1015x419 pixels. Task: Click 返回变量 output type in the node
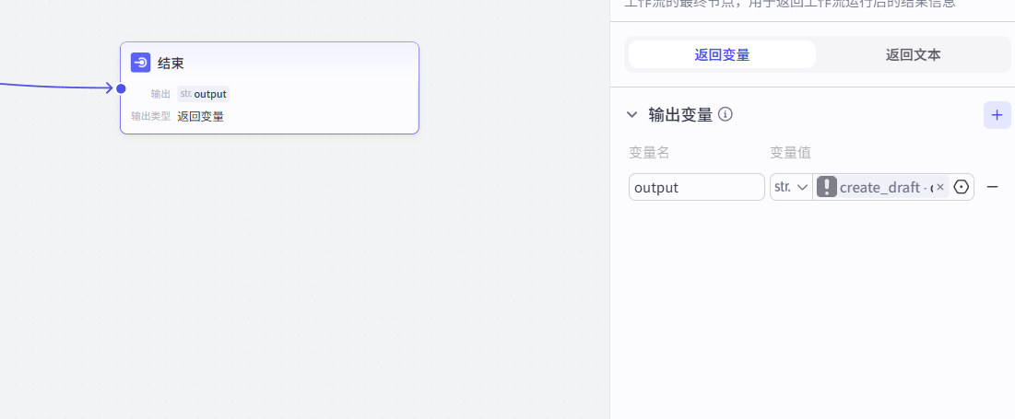(x=201, y=116)
